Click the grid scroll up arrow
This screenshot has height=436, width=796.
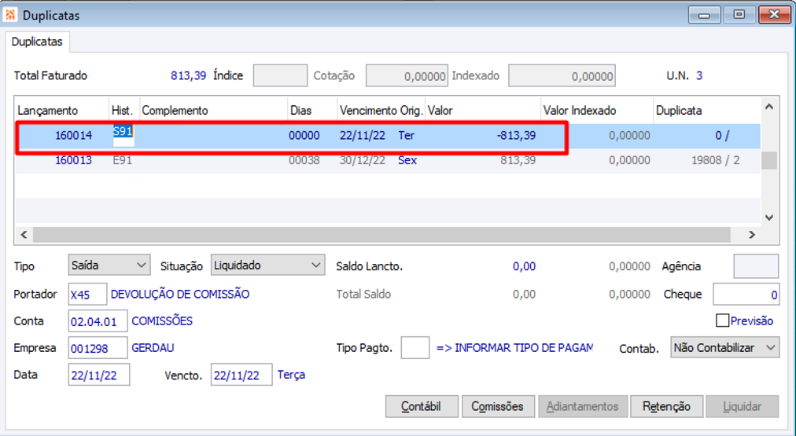769,107
